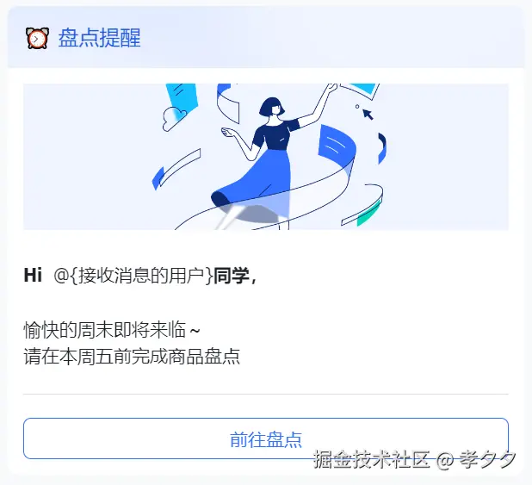
Task: Click the small blue parallelogram on banner left
Action: 158,178
